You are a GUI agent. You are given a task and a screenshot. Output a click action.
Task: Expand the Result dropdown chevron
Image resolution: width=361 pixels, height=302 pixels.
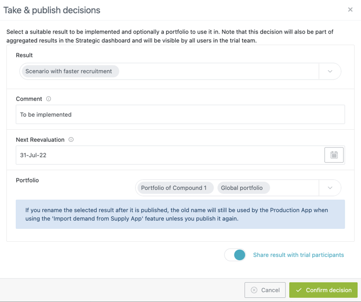pos(330,71)
